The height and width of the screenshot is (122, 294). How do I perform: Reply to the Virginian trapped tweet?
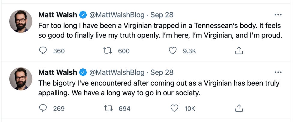tap(43, 51)
